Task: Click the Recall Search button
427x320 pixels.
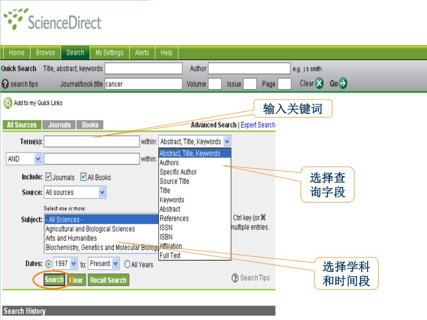Action: click(108, 280)
